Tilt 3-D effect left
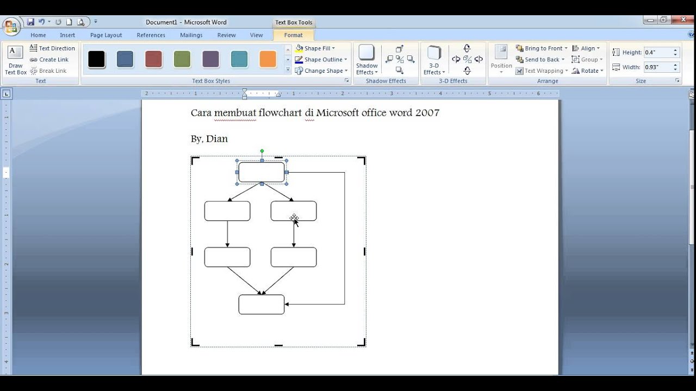The height and width of the screenshot is (391, 696). tap(456, 59)
